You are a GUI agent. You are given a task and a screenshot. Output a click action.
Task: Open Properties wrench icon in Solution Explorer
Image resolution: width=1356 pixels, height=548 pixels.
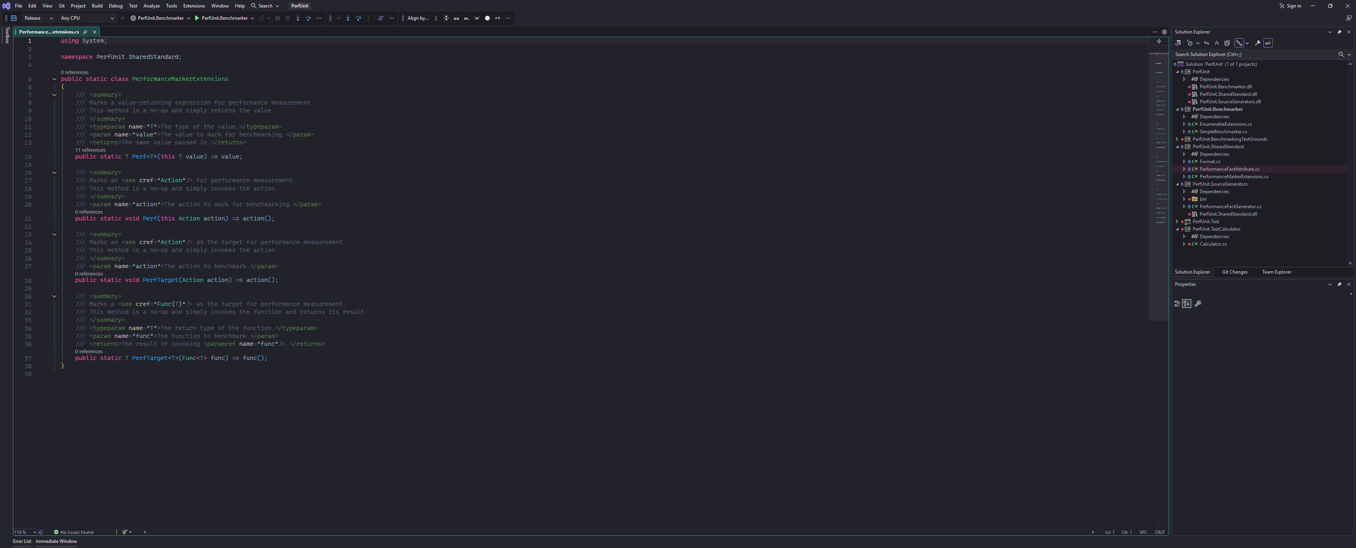coord(1257,43)
